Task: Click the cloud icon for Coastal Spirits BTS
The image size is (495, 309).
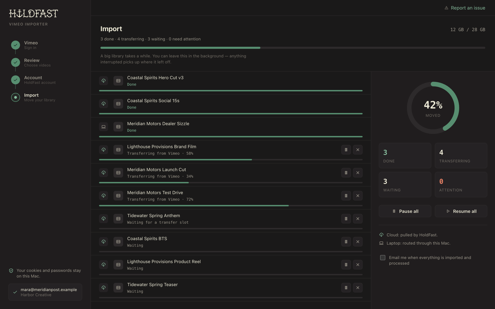Action: (103, 242)
